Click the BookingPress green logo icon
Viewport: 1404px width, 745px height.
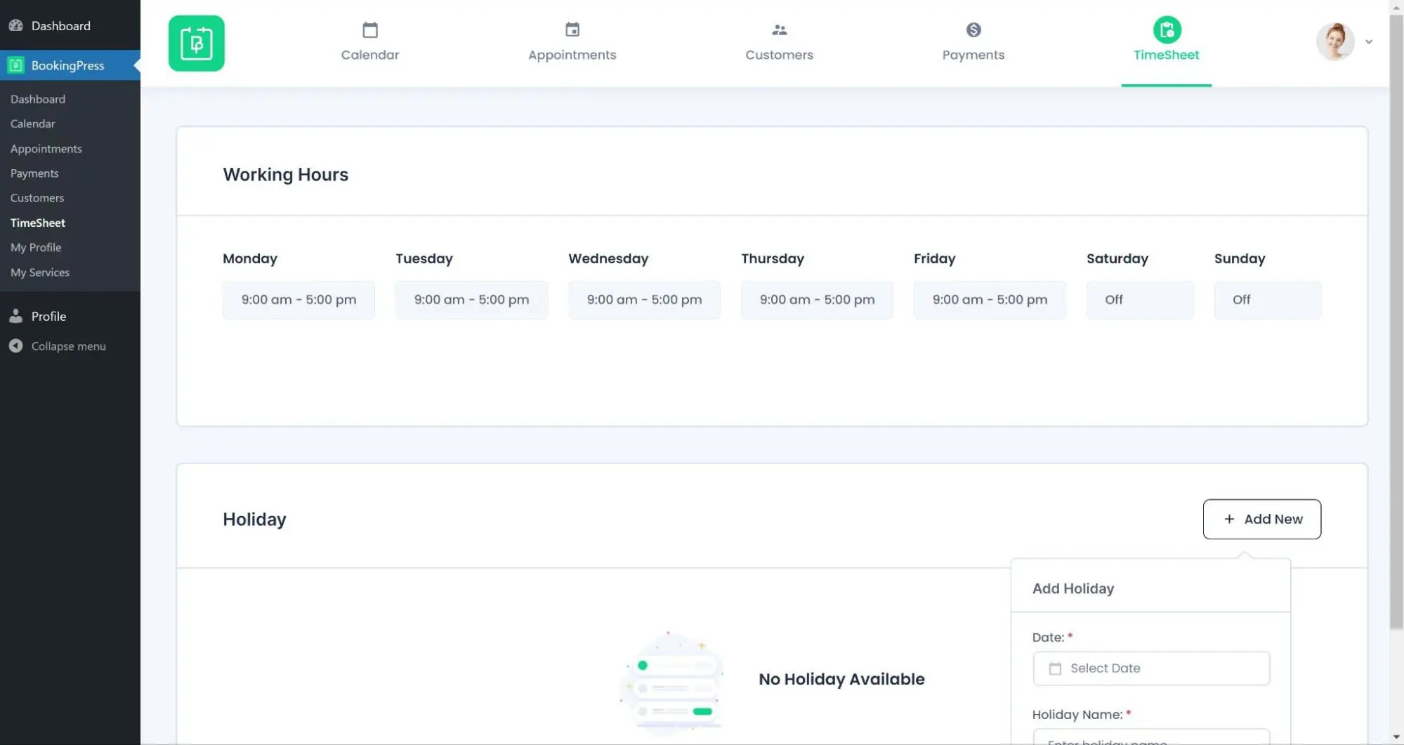(197, 43)
